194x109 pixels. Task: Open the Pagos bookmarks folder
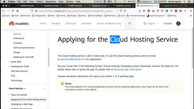tap(6, 16)
